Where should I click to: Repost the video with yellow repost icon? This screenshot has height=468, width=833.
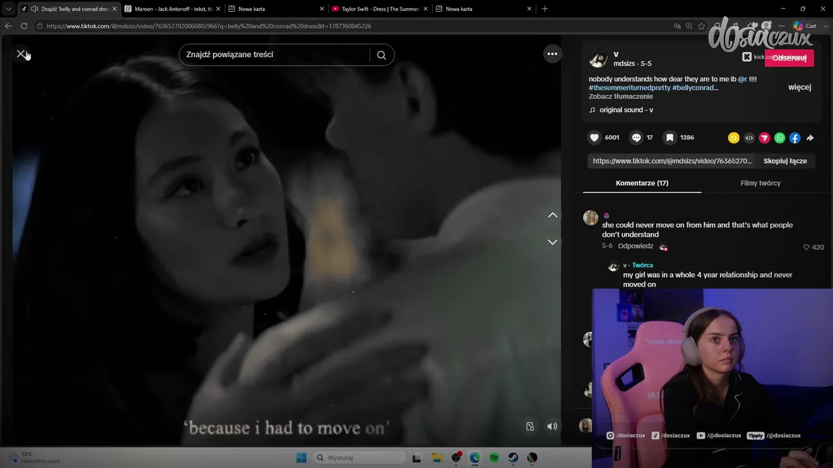tap(733, 138)
